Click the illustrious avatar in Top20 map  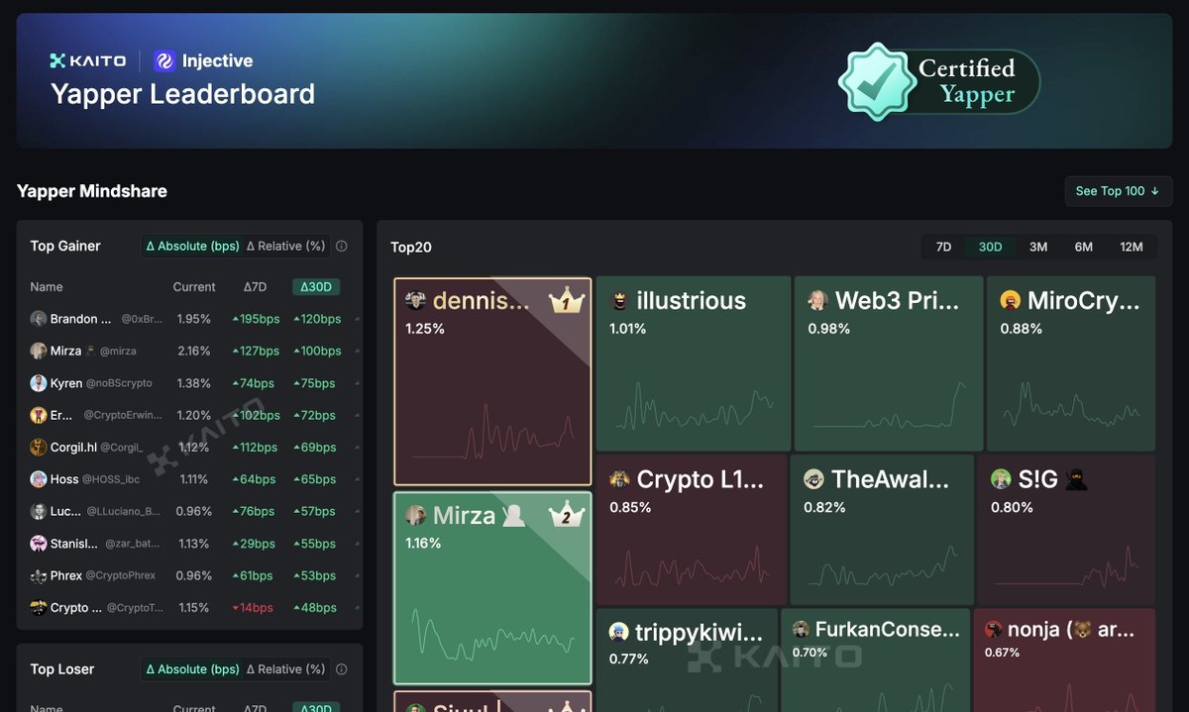(619, 301)
